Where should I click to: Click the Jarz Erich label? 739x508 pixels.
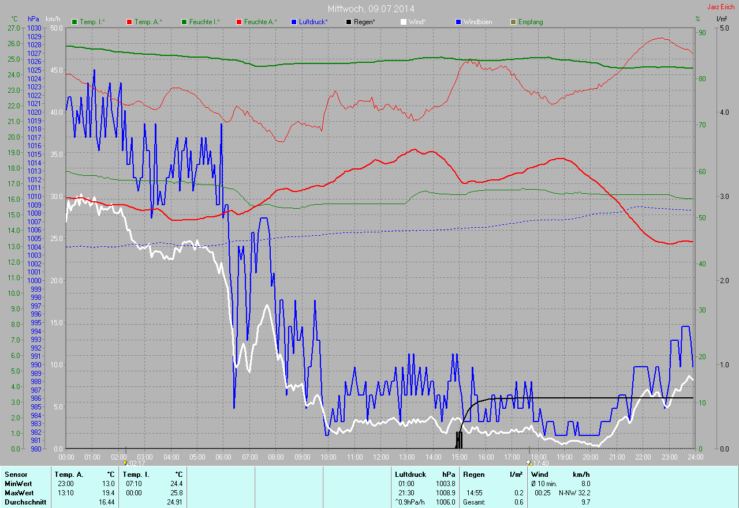click(x=721, y=7)
